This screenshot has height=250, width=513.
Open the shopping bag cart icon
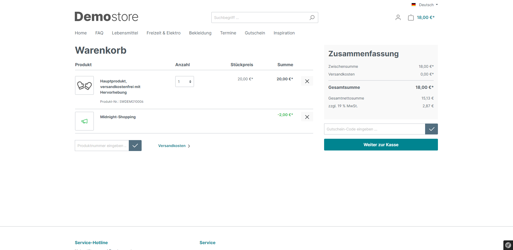click(x=411, y=18)
